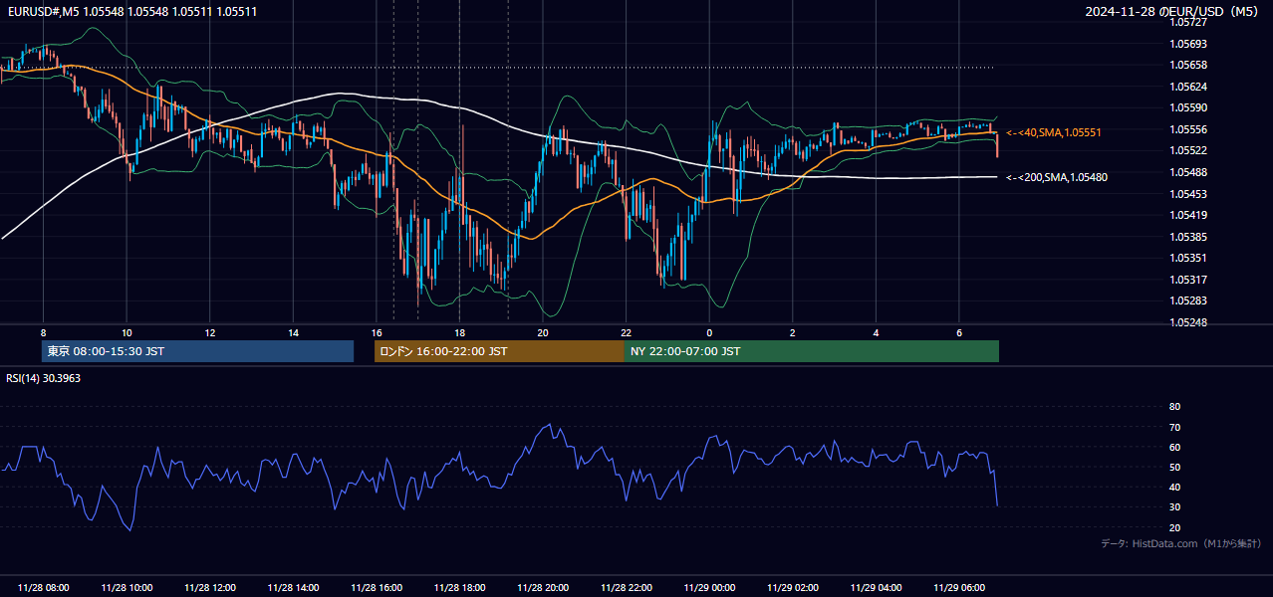
Task: Click the 11/28 08:00 time axis label
Action: pyautogui.click(x=43, y=587)
